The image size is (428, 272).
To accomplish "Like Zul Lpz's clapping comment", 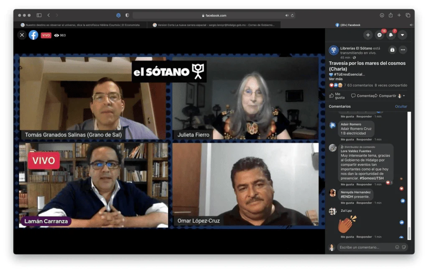I will click(x=347, y=237).
